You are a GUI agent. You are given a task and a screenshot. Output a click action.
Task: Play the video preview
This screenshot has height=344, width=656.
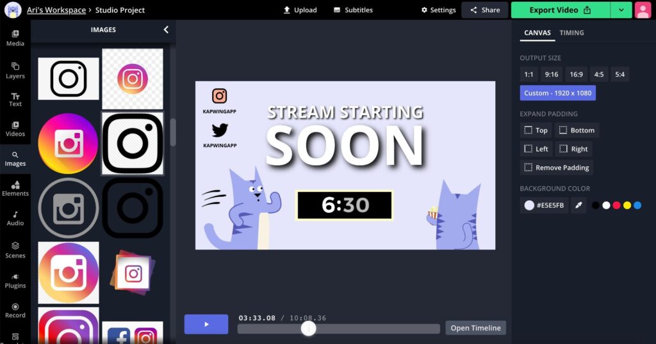[206, 324]
